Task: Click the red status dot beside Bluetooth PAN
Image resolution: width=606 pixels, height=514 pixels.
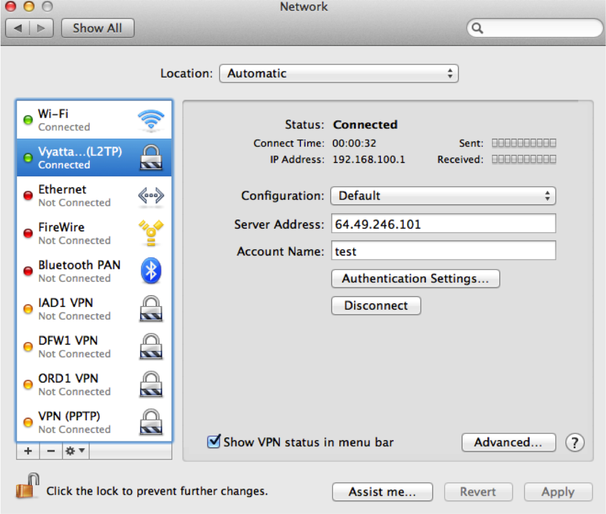Action: 28,271
